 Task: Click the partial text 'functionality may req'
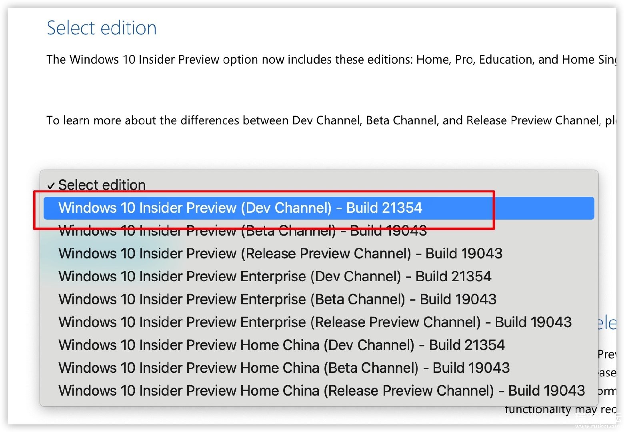[560, 410]
